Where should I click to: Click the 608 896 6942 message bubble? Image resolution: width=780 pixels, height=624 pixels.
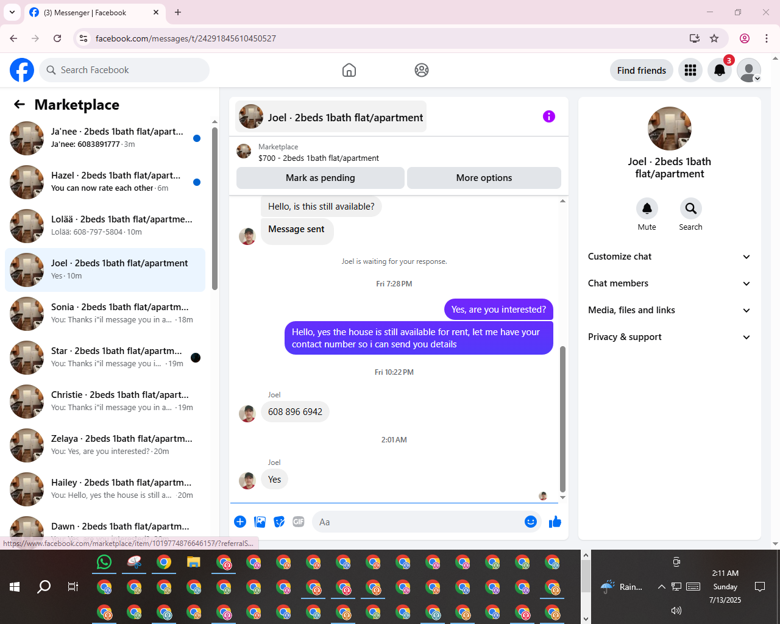pos(296,412)
